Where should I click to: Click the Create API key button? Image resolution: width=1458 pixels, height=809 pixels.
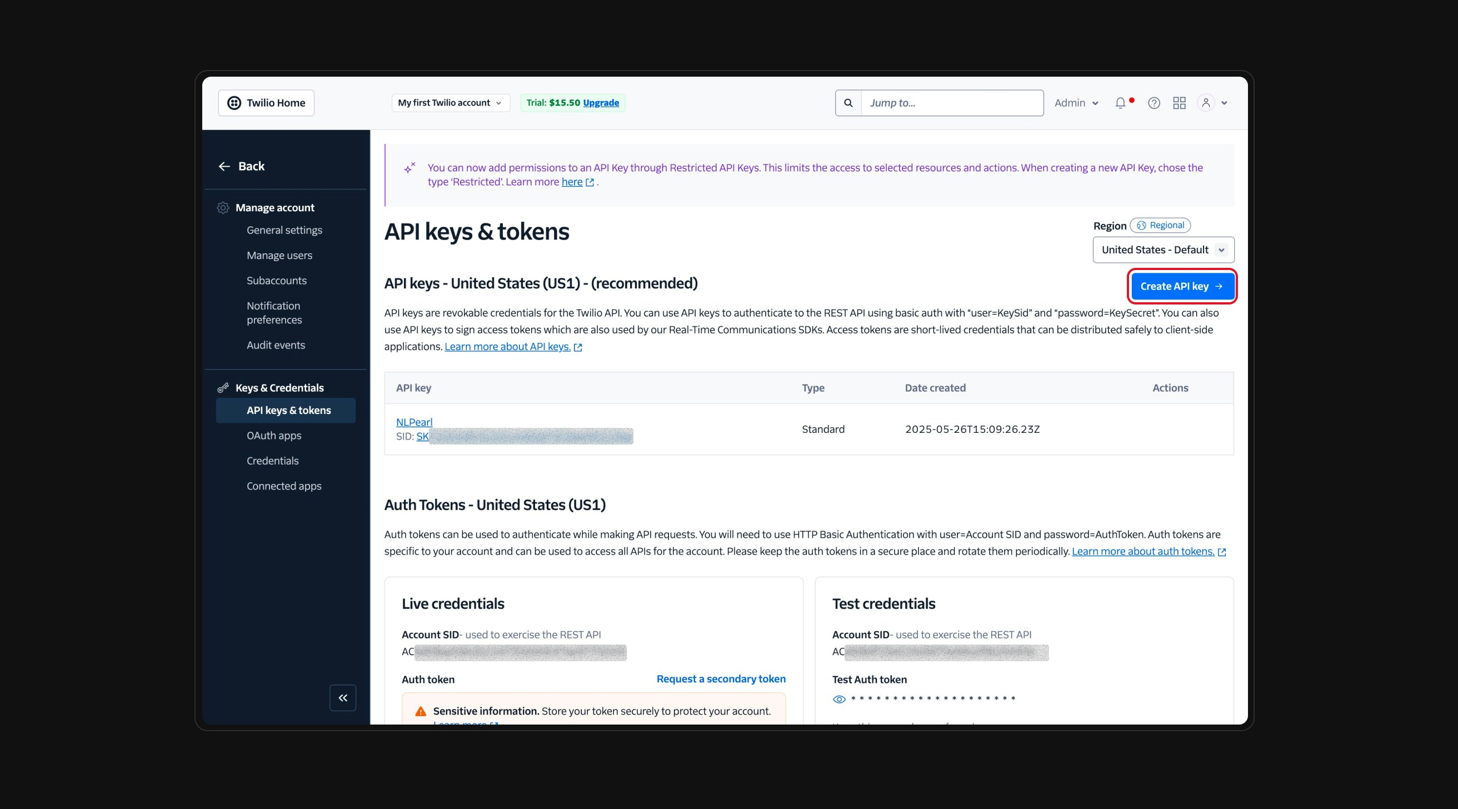(1181, 286)
